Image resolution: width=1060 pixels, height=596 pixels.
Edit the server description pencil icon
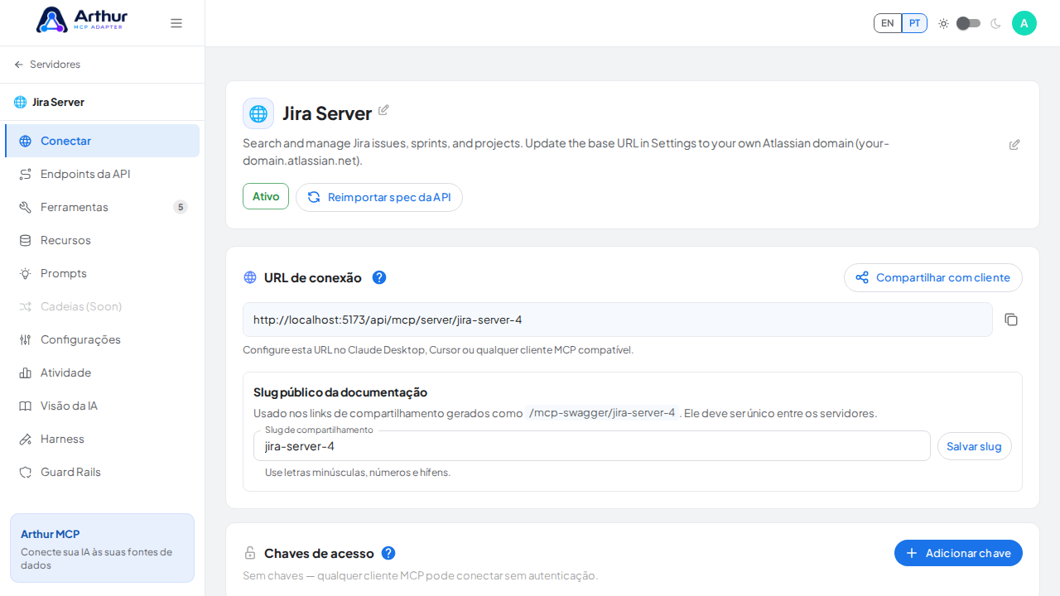(x=1014, y=145)
